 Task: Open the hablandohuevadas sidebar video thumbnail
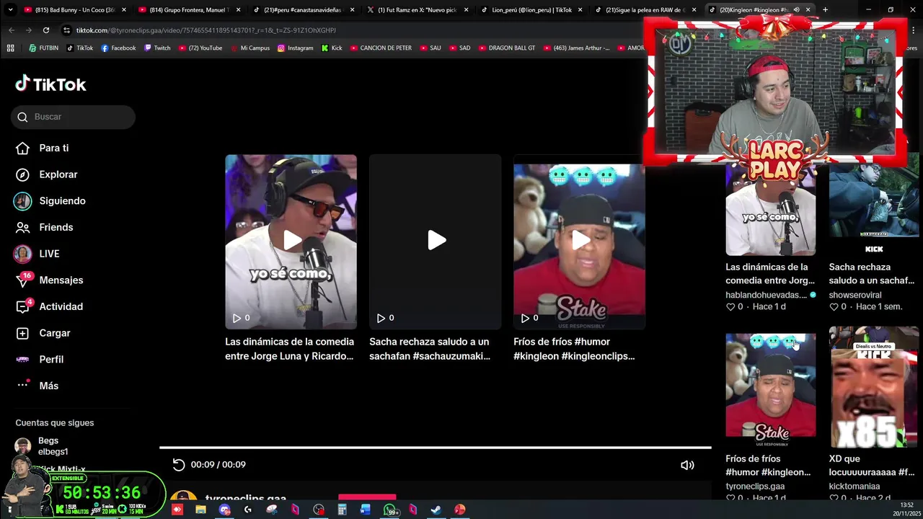[x=770, y=209]
